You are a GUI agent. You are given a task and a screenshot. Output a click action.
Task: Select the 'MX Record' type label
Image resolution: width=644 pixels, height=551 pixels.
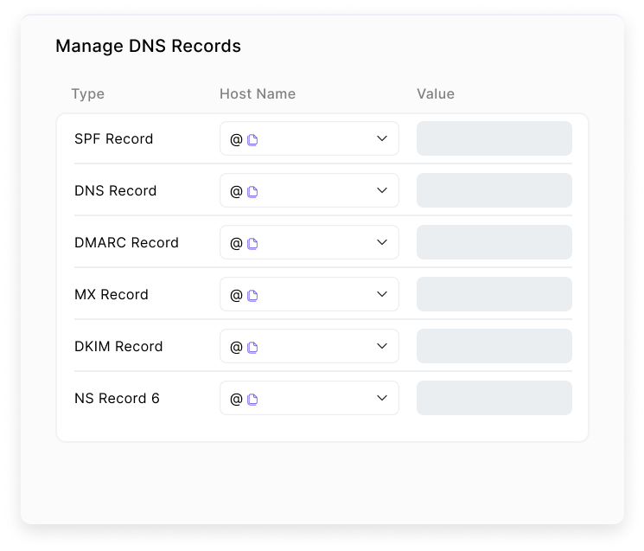point(112,295)
